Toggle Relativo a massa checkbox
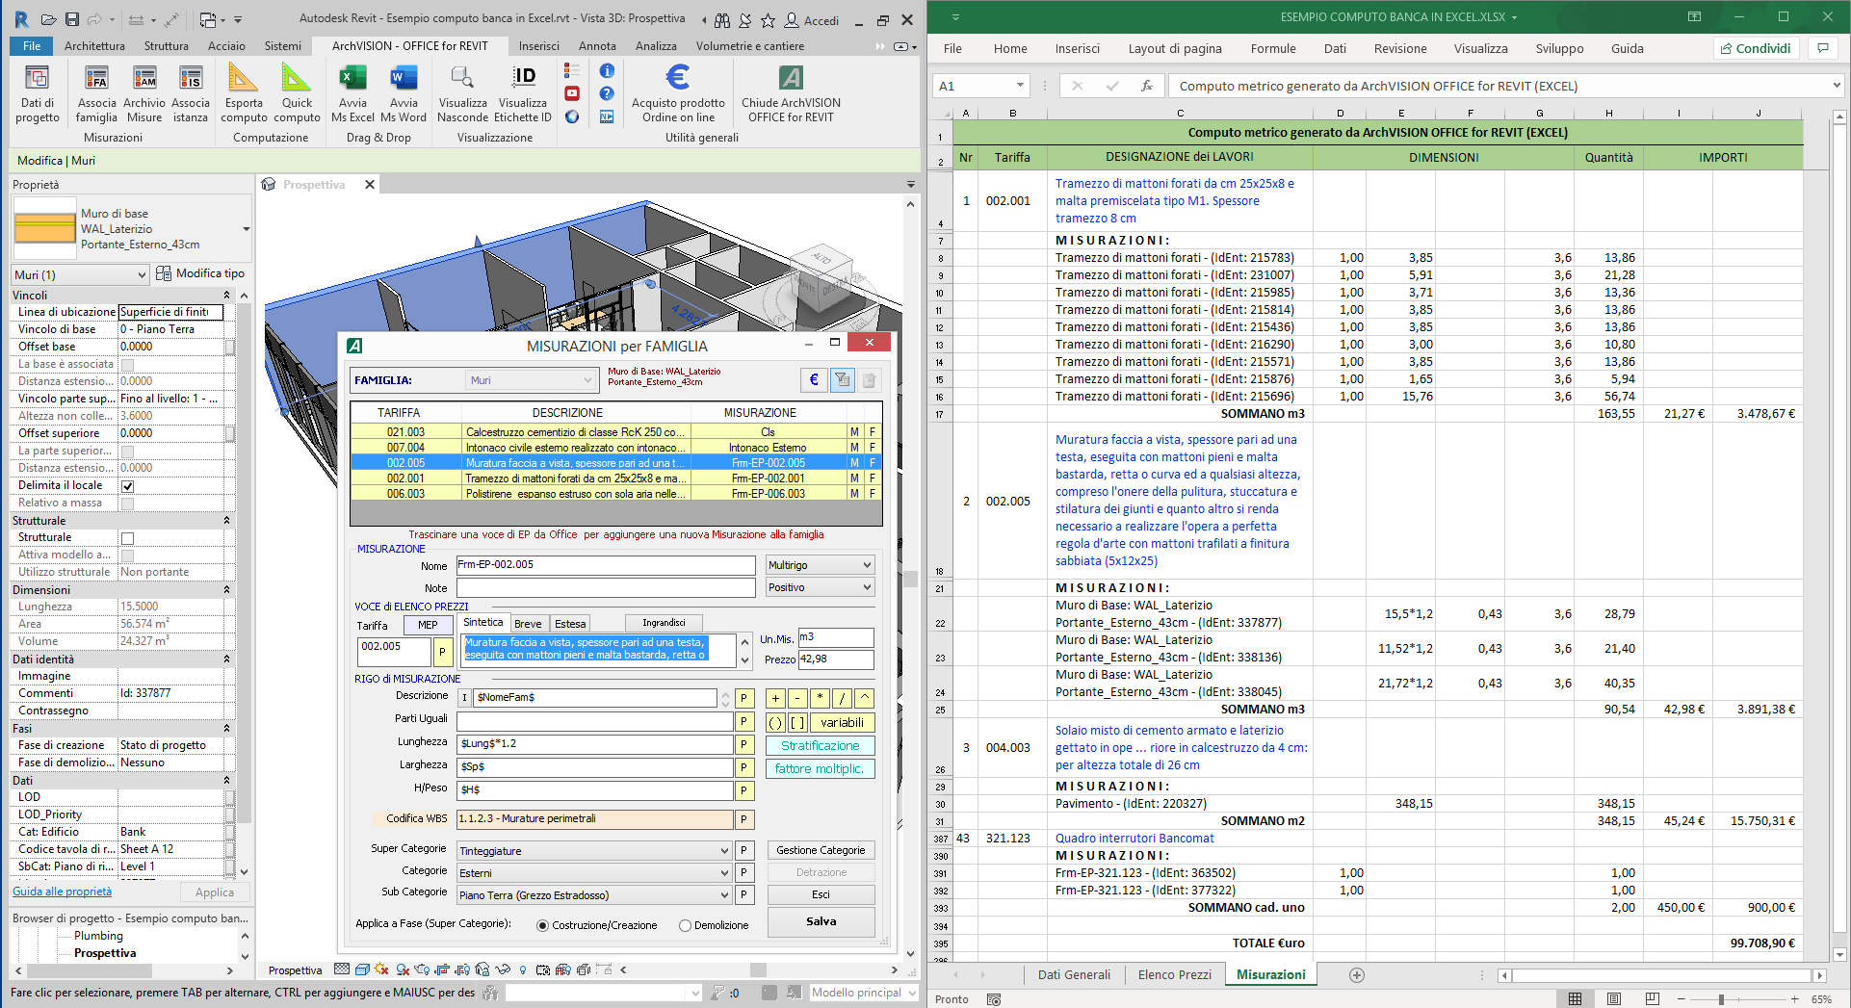Viewport: 1851px width, 1008px height. click(x=127, y=503)
